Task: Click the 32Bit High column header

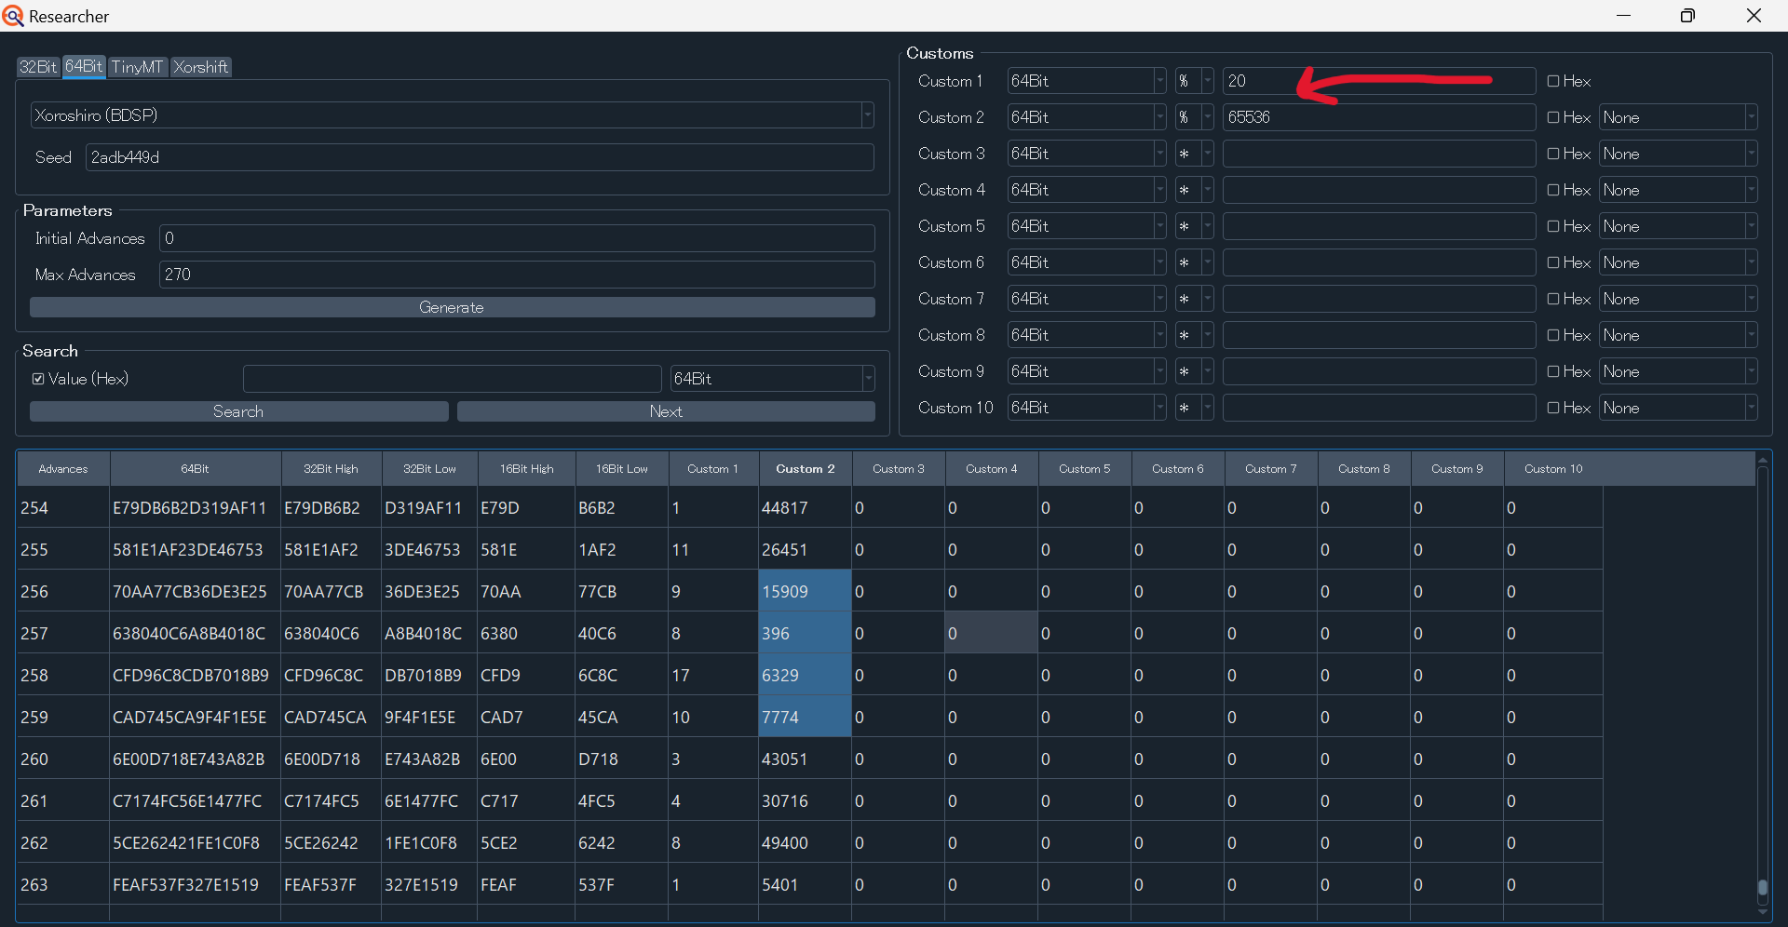Action: (x=331, y=469)
